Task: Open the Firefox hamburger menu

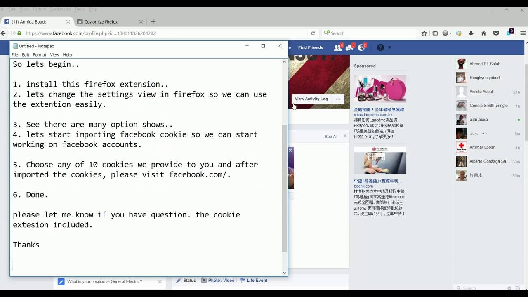Action: tap(523, 33)
